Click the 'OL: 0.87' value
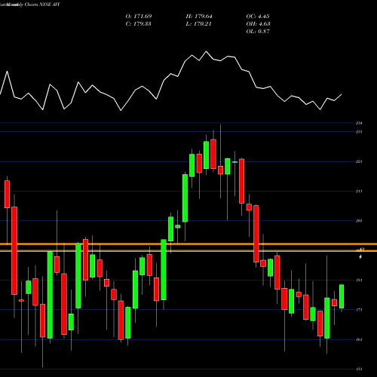The height and width of the screenshot is (377, 377). (x=258, y=32)
